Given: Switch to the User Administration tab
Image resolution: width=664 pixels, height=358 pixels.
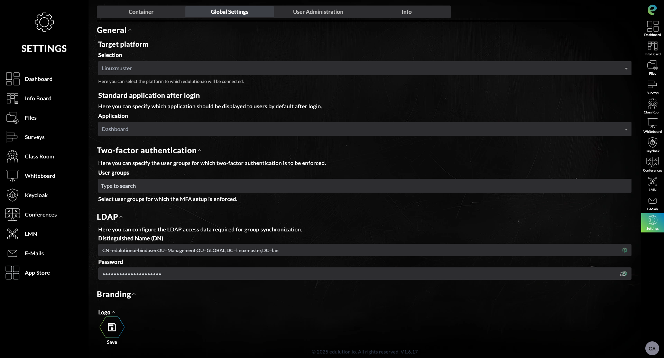Looking at the screenshot, I should pyautogui.click(x=318, y=12).
